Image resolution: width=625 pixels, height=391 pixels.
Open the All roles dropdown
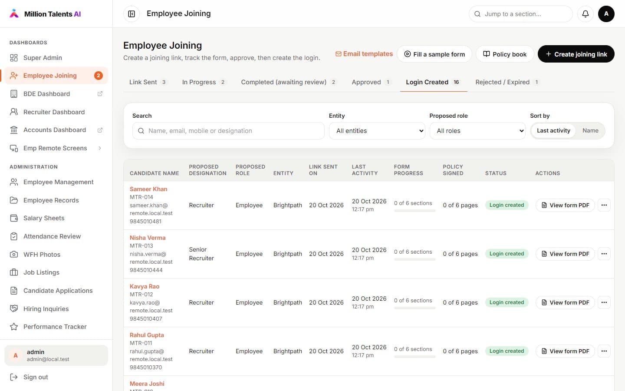478,131
